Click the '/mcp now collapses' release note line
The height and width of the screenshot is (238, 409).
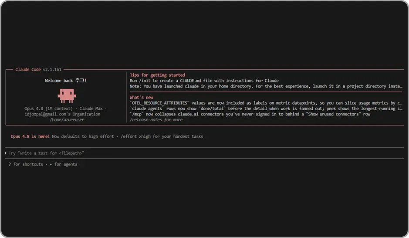pos(250,114)
